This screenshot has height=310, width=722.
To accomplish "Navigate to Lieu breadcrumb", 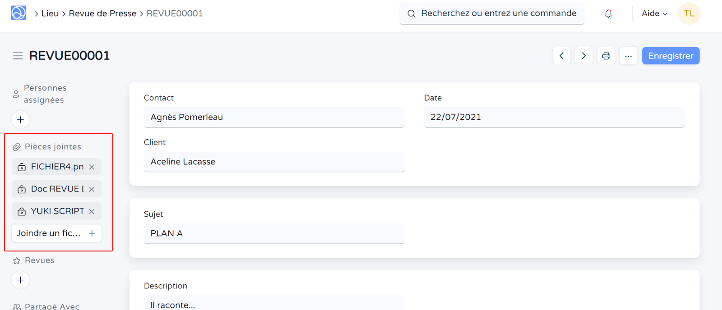I will coord(50,14).
